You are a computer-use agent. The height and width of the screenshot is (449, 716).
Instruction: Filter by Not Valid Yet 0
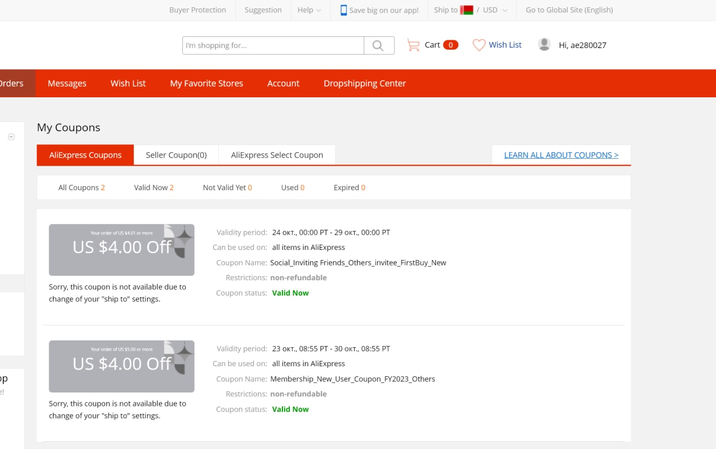[227, 187]
